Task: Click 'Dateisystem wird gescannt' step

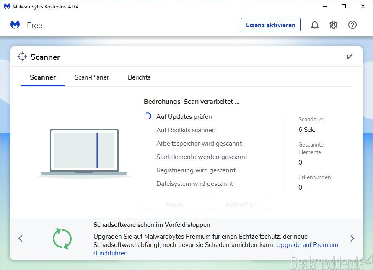Action: 194,183
